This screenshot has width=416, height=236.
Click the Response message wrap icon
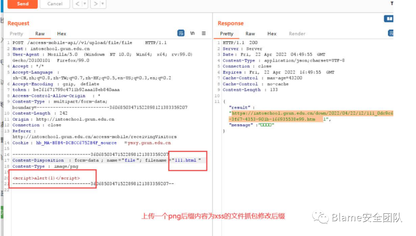(x=391, y=33)
